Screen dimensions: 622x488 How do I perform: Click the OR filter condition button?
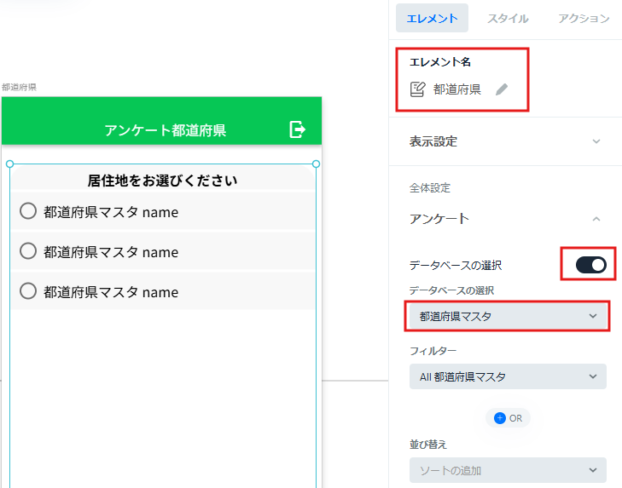pos(509,418)
